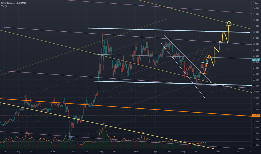This screenshot has width=261, height=154.
Task: Click the 31.000 price axis label
Action: [256, 26]
